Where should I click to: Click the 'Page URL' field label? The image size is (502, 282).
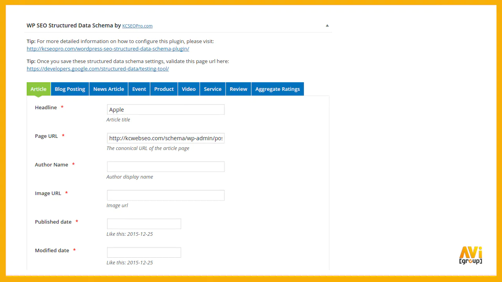(46, 136)
